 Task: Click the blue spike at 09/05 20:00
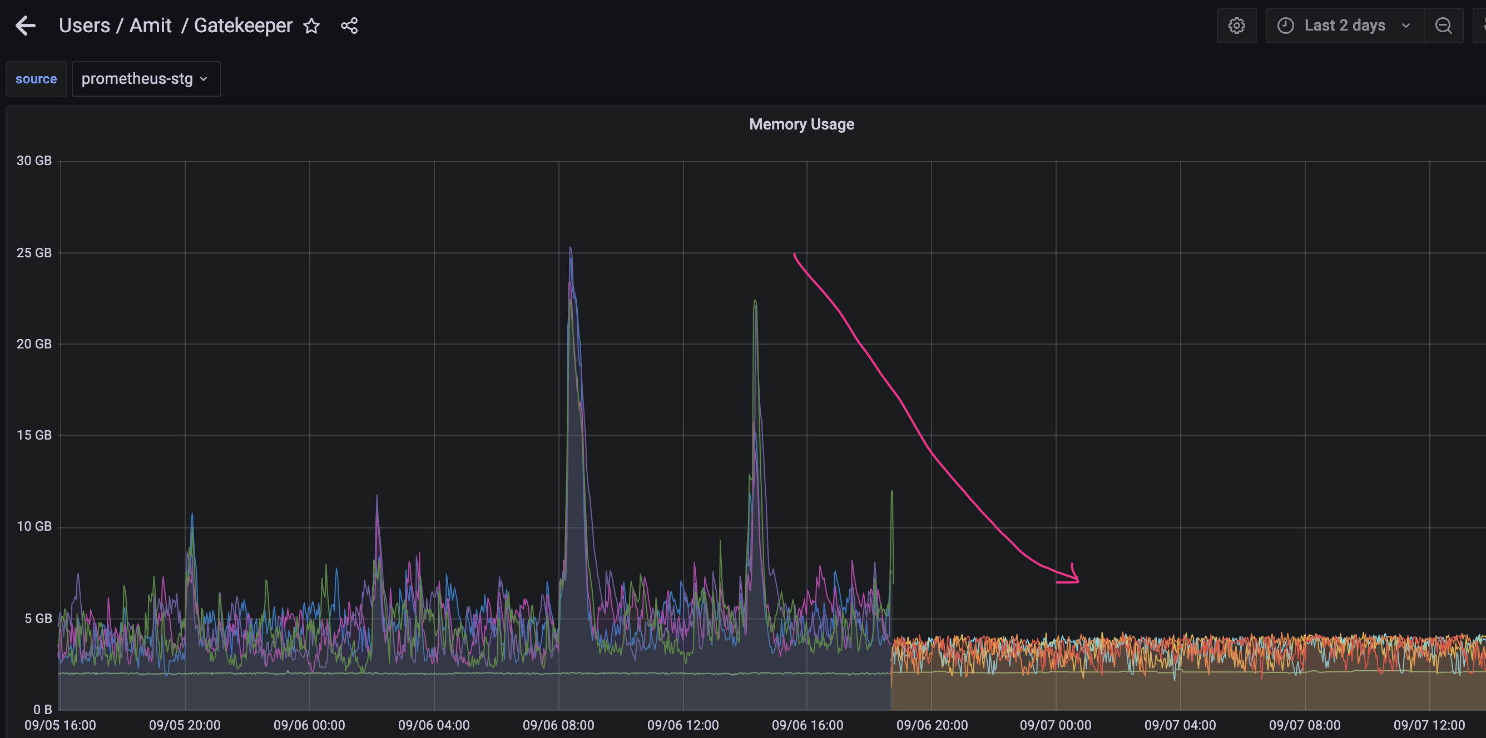click(192, 515)
